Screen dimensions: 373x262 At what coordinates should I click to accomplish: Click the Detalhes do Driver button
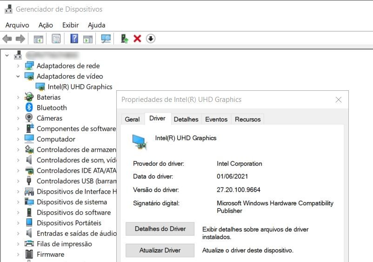(160, 228)
